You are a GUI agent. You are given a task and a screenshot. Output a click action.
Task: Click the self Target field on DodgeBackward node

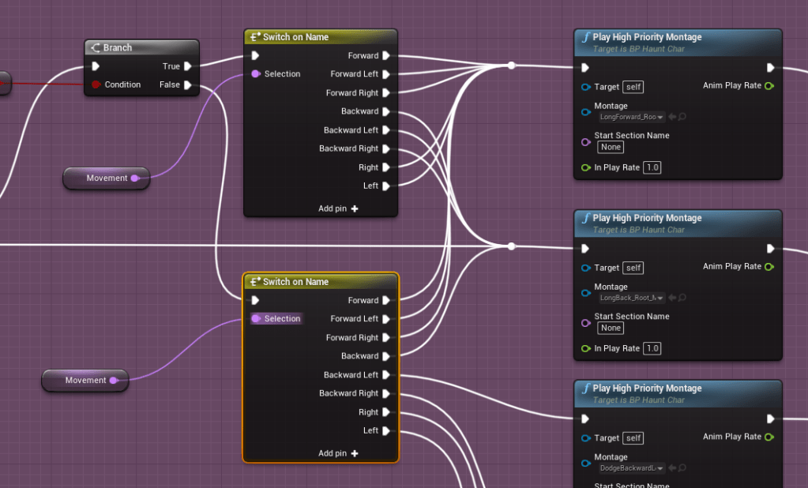(633, 438)
